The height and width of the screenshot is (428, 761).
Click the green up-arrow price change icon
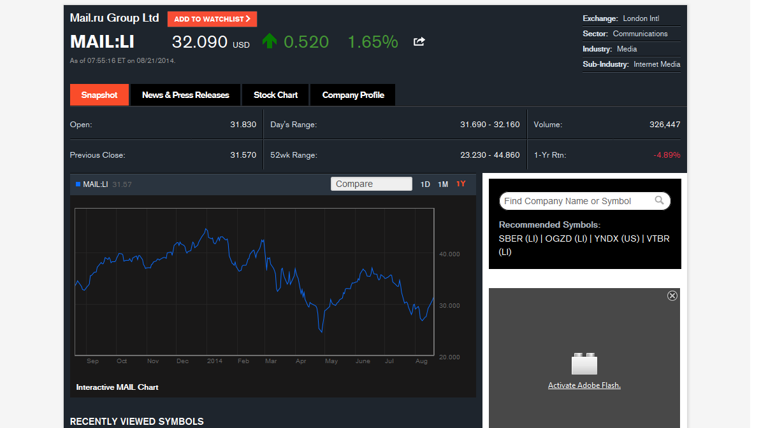[270, 41]
